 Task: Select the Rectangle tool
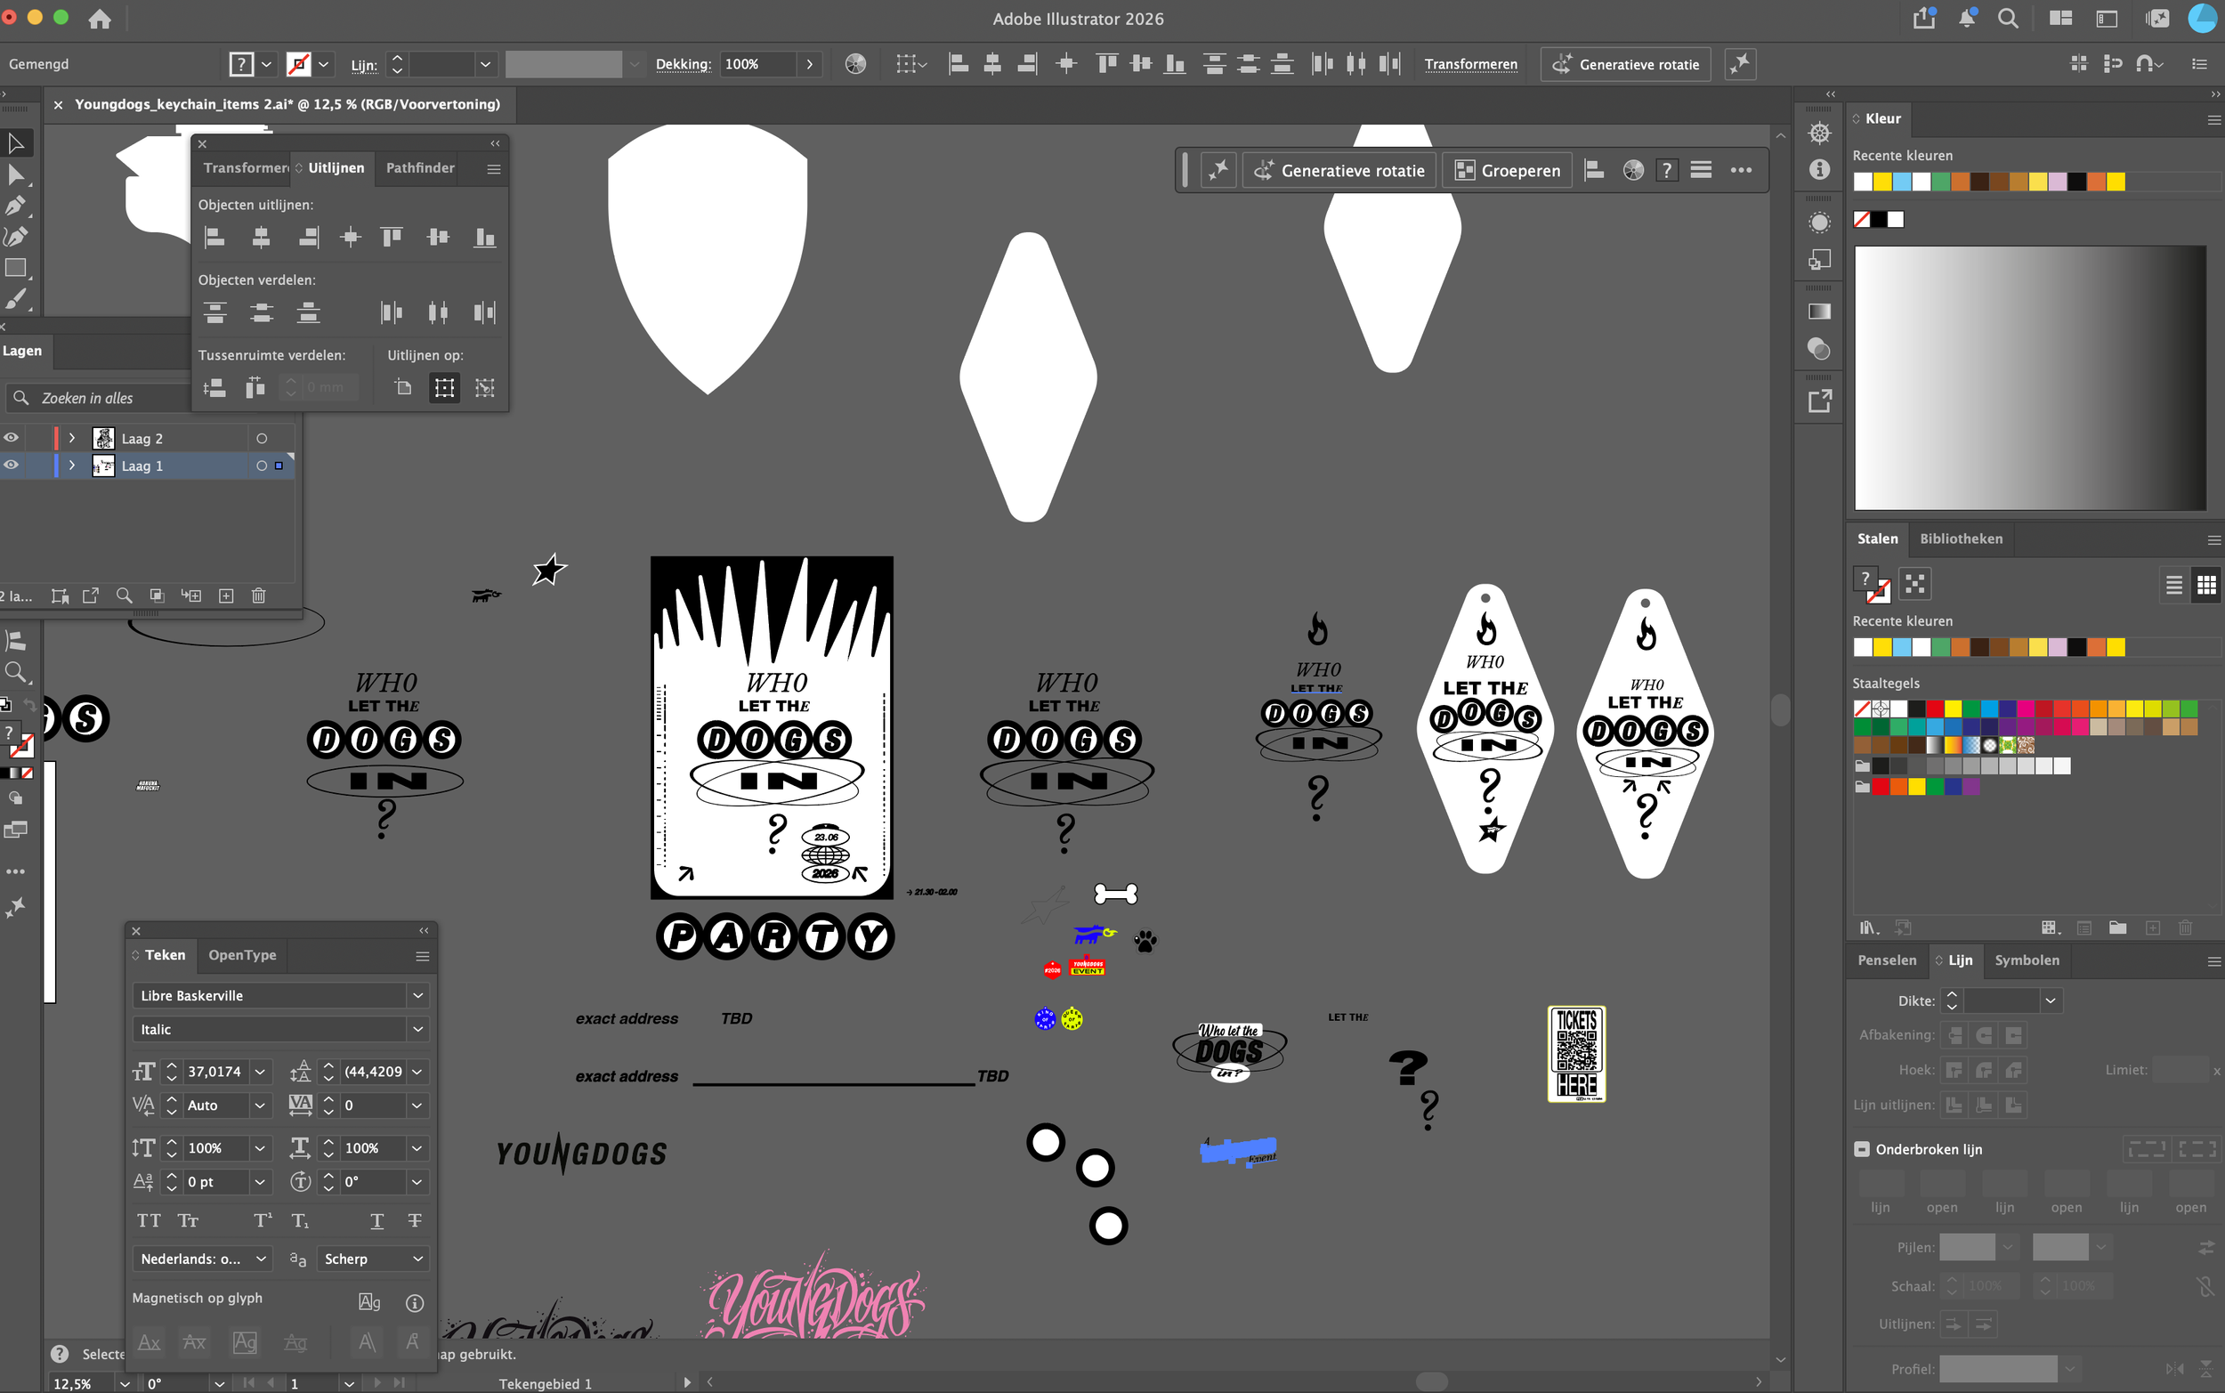[16, 268]
